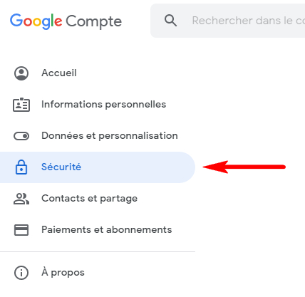Viewport: 305px width, 297px height.
Task: Navigate to Paiements et abonnements
Action: (x=107, y=229)
